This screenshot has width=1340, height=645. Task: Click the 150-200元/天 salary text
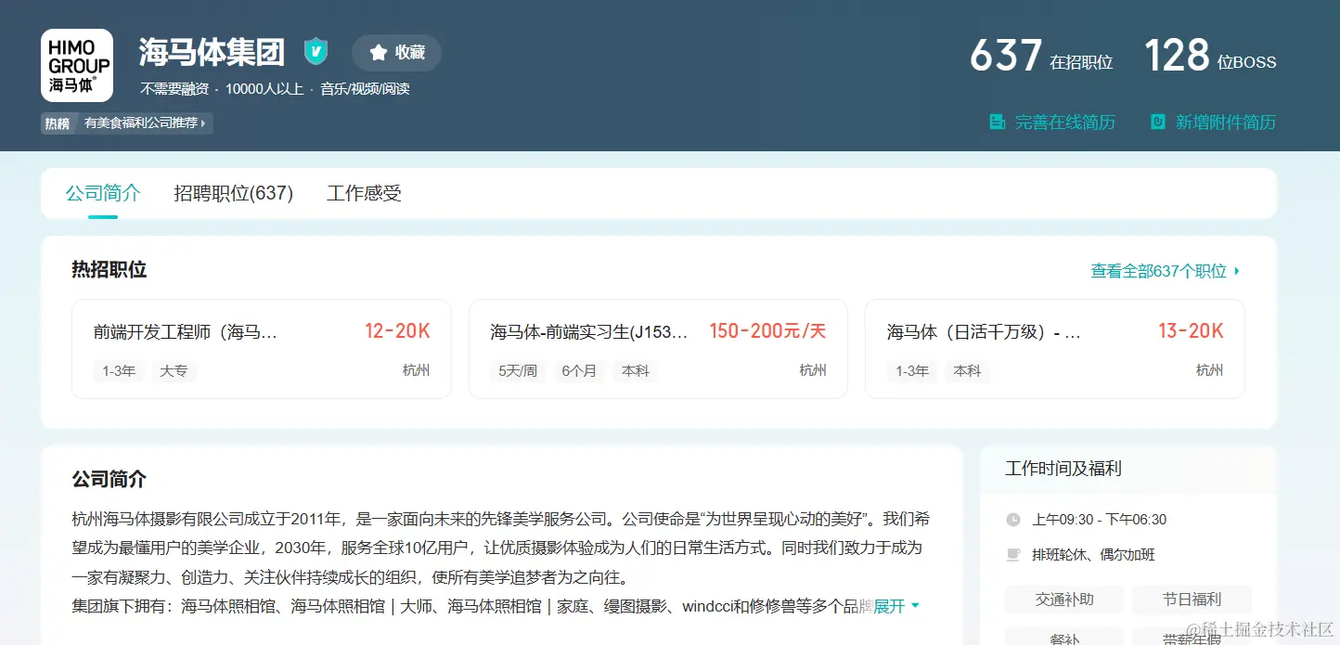pos(767,331)
